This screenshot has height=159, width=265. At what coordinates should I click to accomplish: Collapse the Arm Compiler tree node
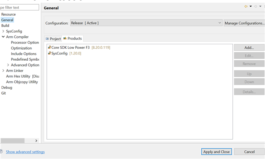pyautogui.click(x=3, y=37)
